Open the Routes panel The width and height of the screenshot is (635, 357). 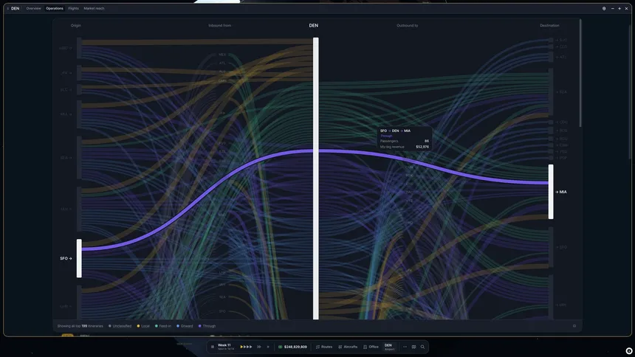tap(324, 347)
